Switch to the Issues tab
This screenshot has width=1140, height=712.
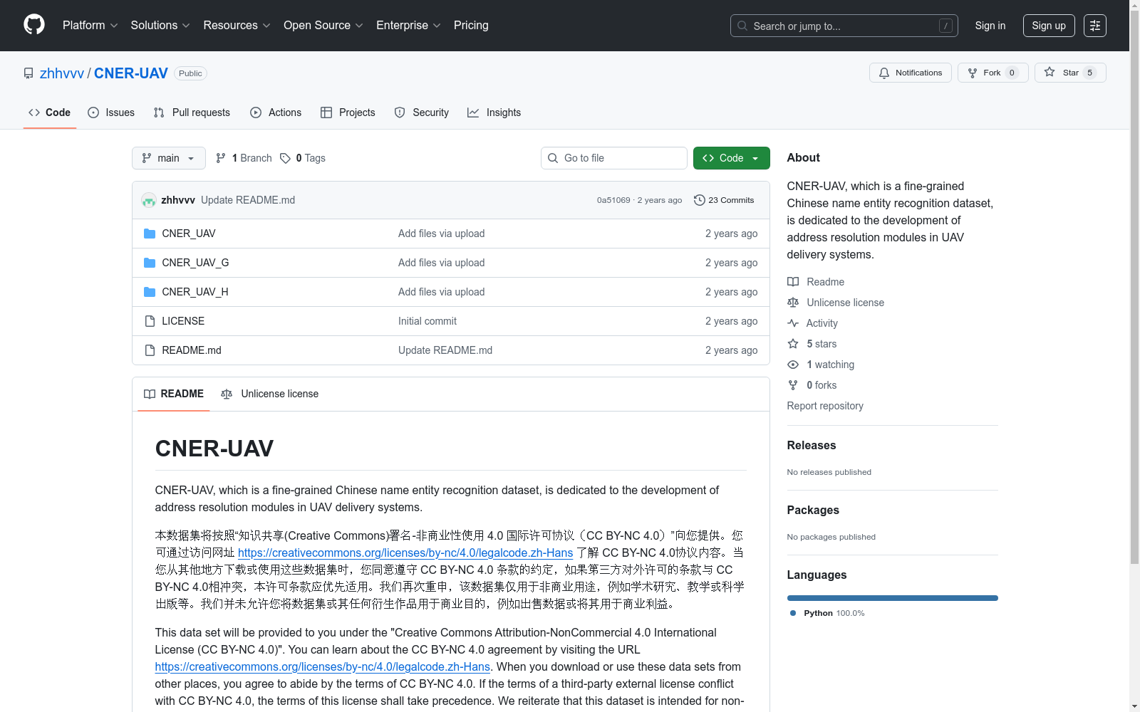[x=111, y=112]
